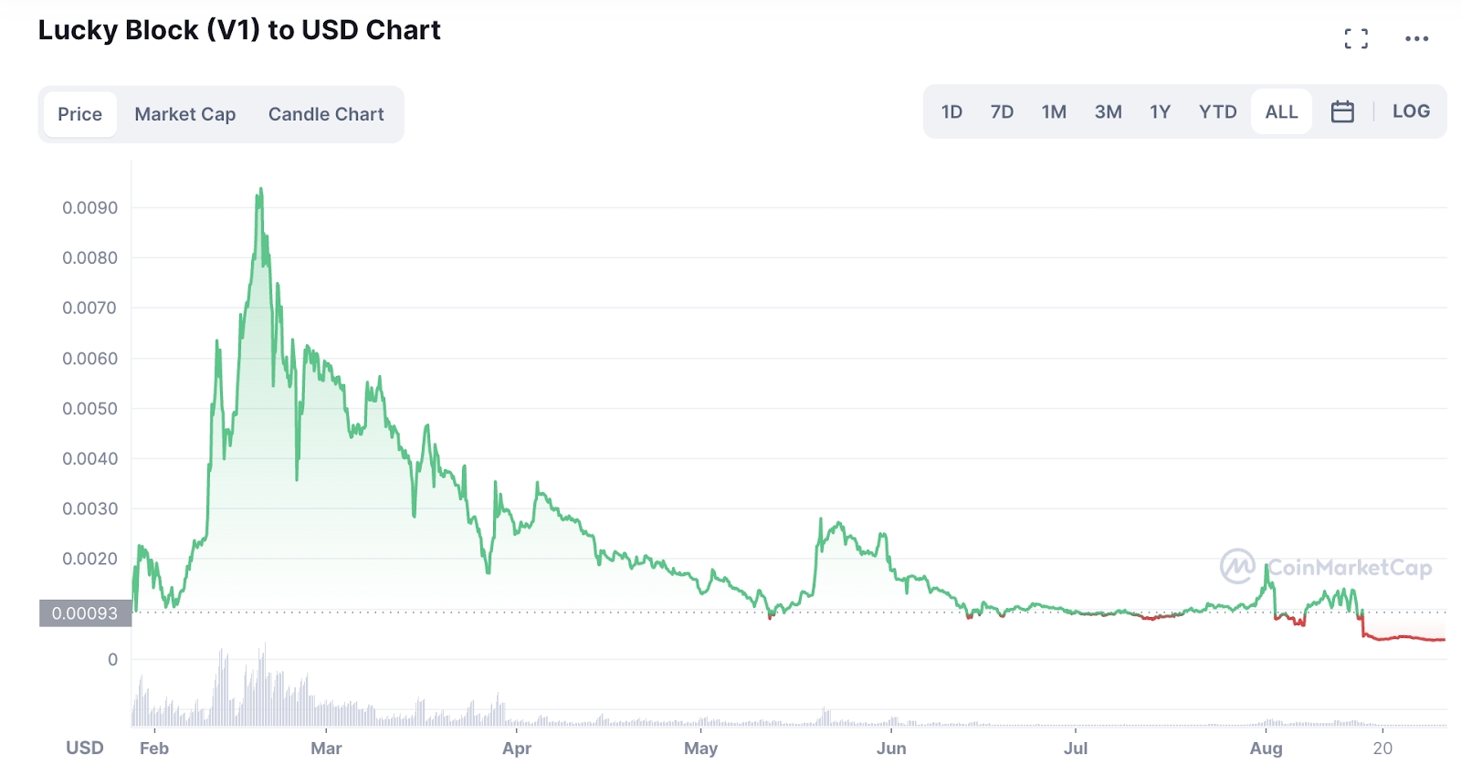Click the 0.00093 current price label
Screen dimensions: 1461x764
click(x=85, y=613)
